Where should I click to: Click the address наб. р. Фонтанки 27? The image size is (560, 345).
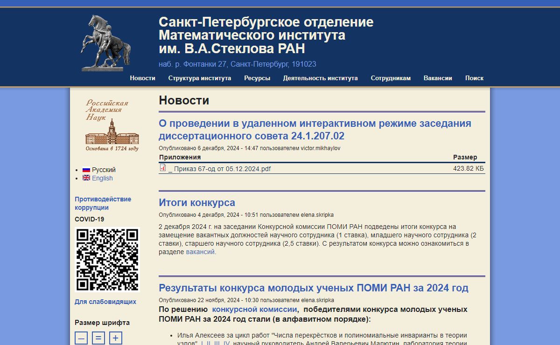[237, 64]
